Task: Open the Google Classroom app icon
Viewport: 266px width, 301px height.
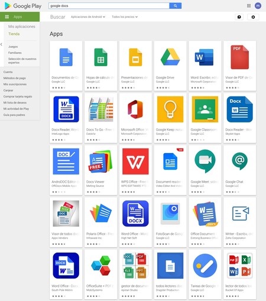Action: point(205,109)
